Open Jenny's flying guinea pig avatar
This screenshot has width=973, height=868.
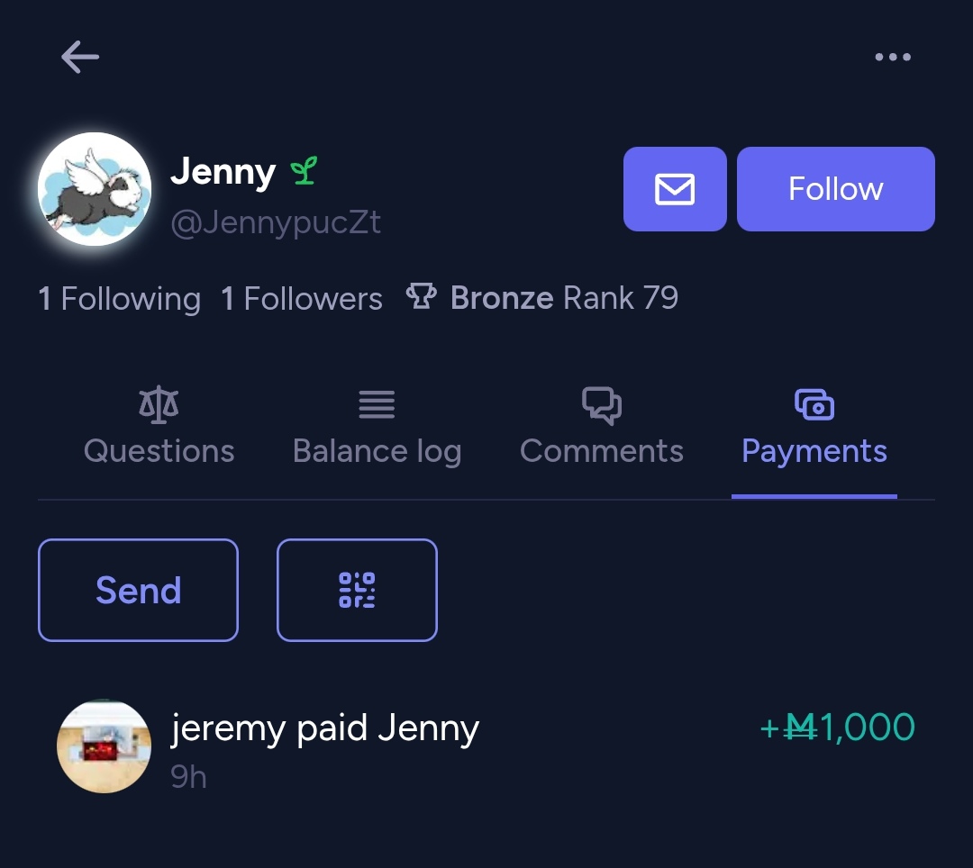tap(95, 189)
